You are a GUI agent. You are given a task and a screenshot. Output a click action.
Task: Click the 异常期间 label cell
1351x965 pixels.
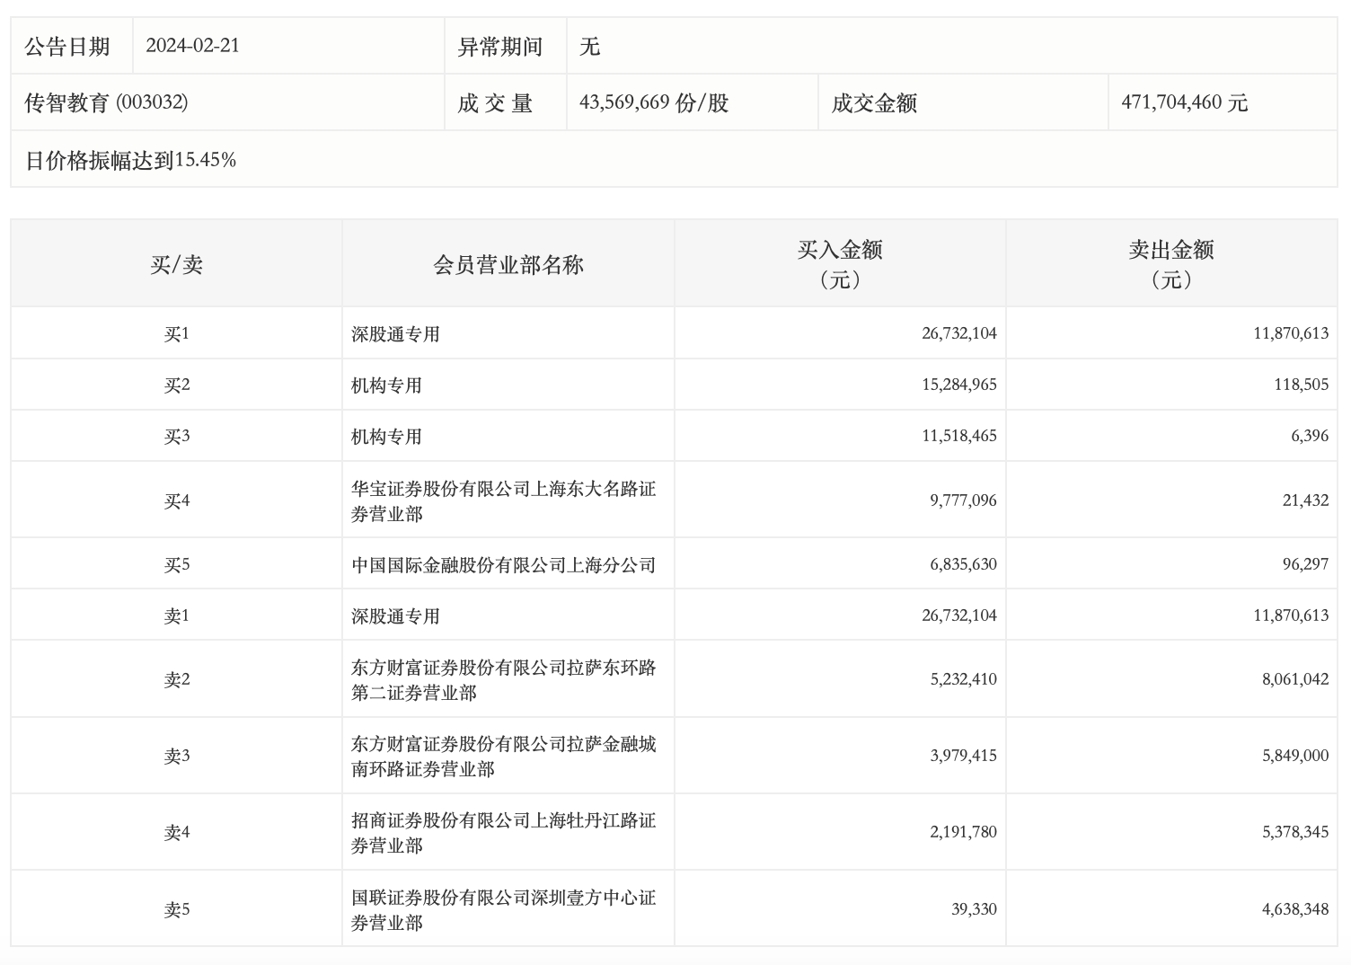tap(500, 47)
